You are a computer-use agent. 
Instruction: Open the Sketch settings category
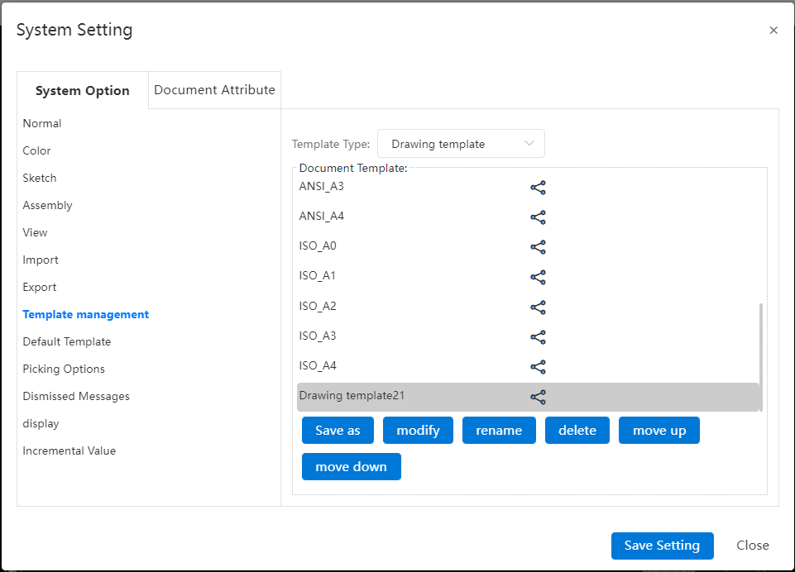click(x=40, y=178)
